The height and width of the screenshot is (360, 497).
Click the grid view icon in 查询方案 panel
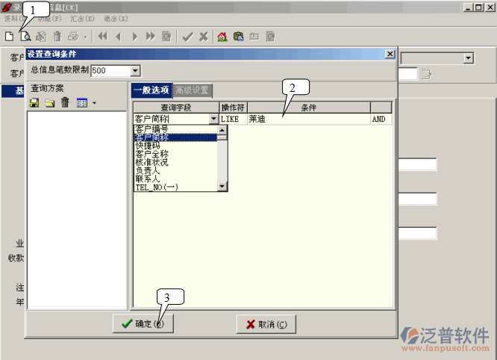(x=82, y=102)
